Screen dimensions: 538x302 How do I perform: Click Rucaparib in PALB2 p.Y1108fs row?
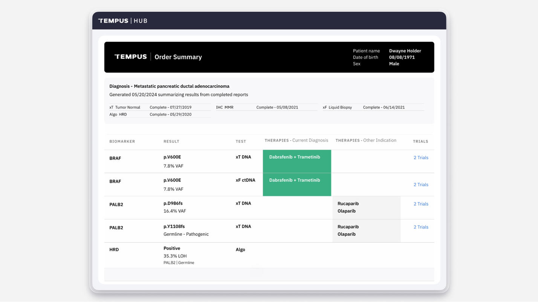click(348, 227)
